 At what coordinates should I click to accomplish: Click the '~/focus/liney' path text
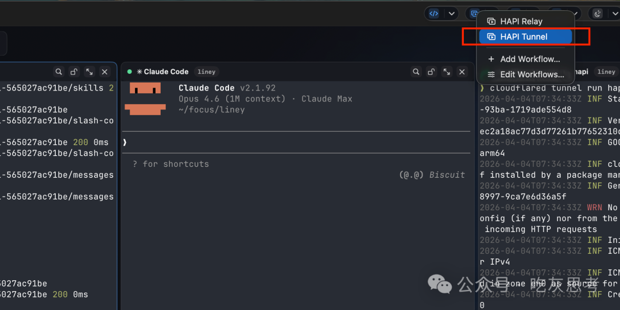211,110
